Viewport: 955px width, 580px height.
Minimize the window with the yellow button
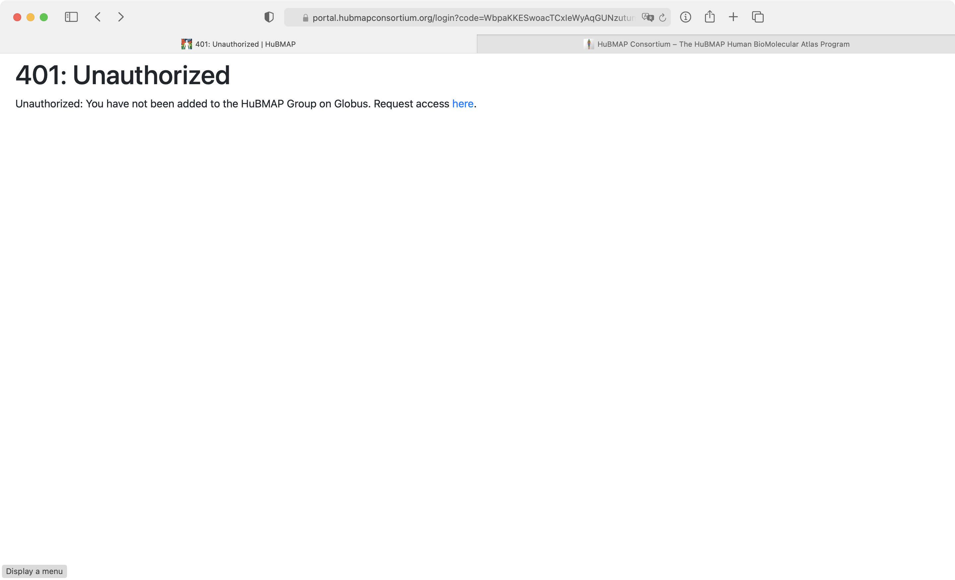[x=30, y=17]
